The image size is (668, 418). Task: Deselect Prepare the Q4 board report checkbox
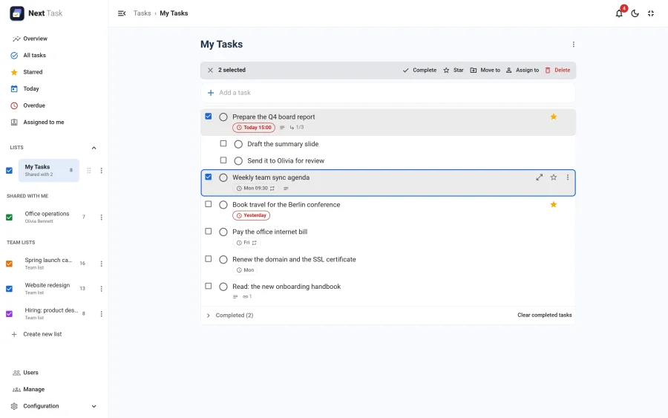[209, 116]
